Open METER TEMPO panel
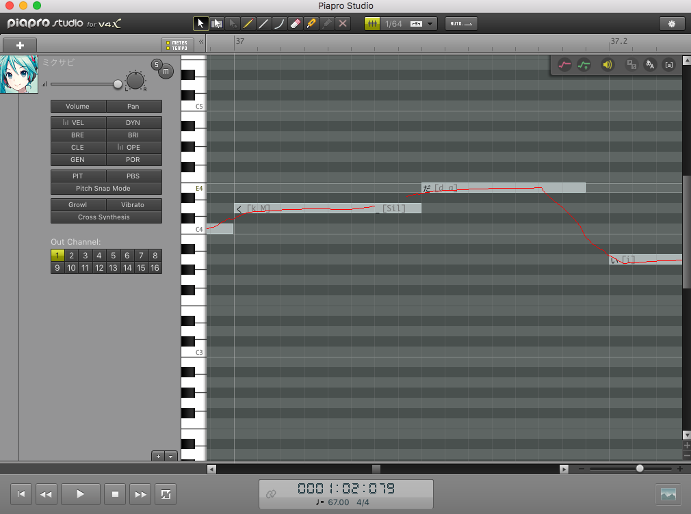 [177, 45]
